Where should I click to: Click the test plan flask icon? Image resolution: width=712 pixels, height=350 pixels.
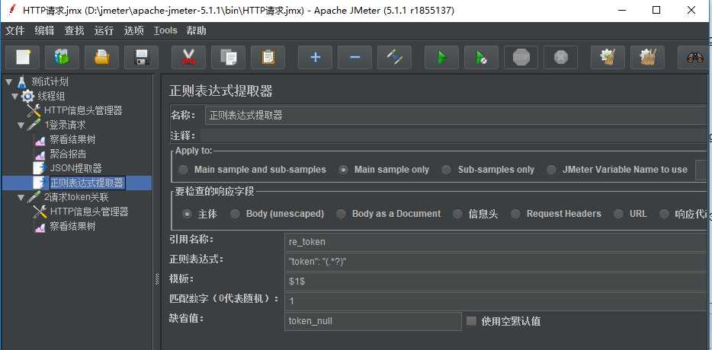click(x=22, y=82)
